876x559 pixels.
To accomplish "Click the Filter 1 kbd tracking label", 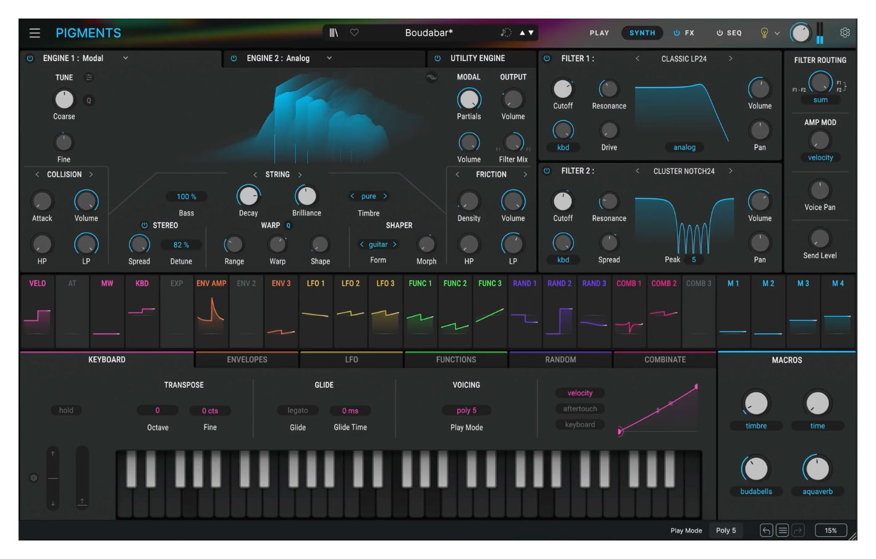I will 563,147.
